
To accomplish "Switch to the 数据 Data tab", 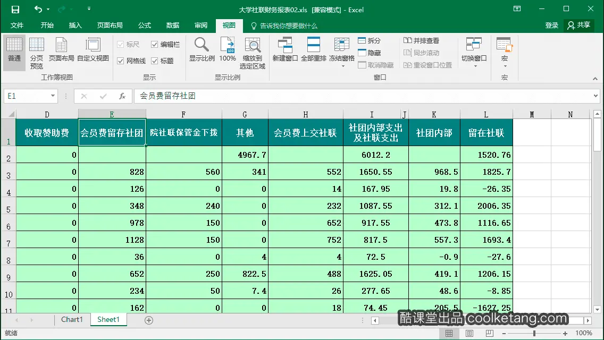I will [173, 25].
